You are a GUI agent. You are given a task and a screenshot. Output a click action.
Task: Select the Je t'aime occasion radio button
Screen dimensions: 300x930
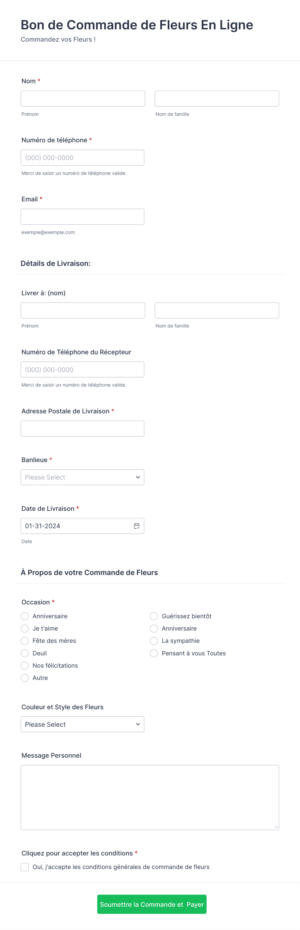[25, 629]
